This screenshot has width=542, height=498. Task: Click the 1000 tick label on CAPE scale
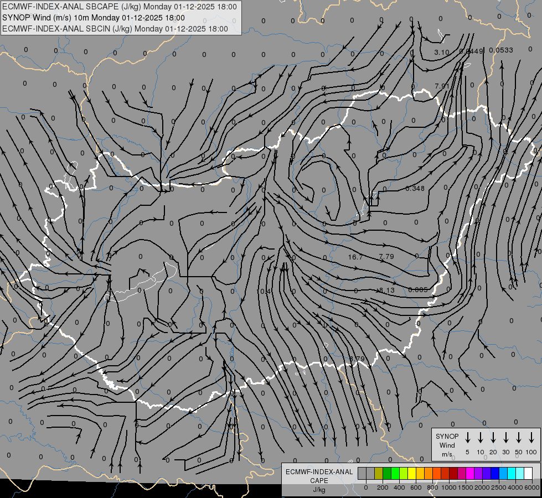pos(449,487)
